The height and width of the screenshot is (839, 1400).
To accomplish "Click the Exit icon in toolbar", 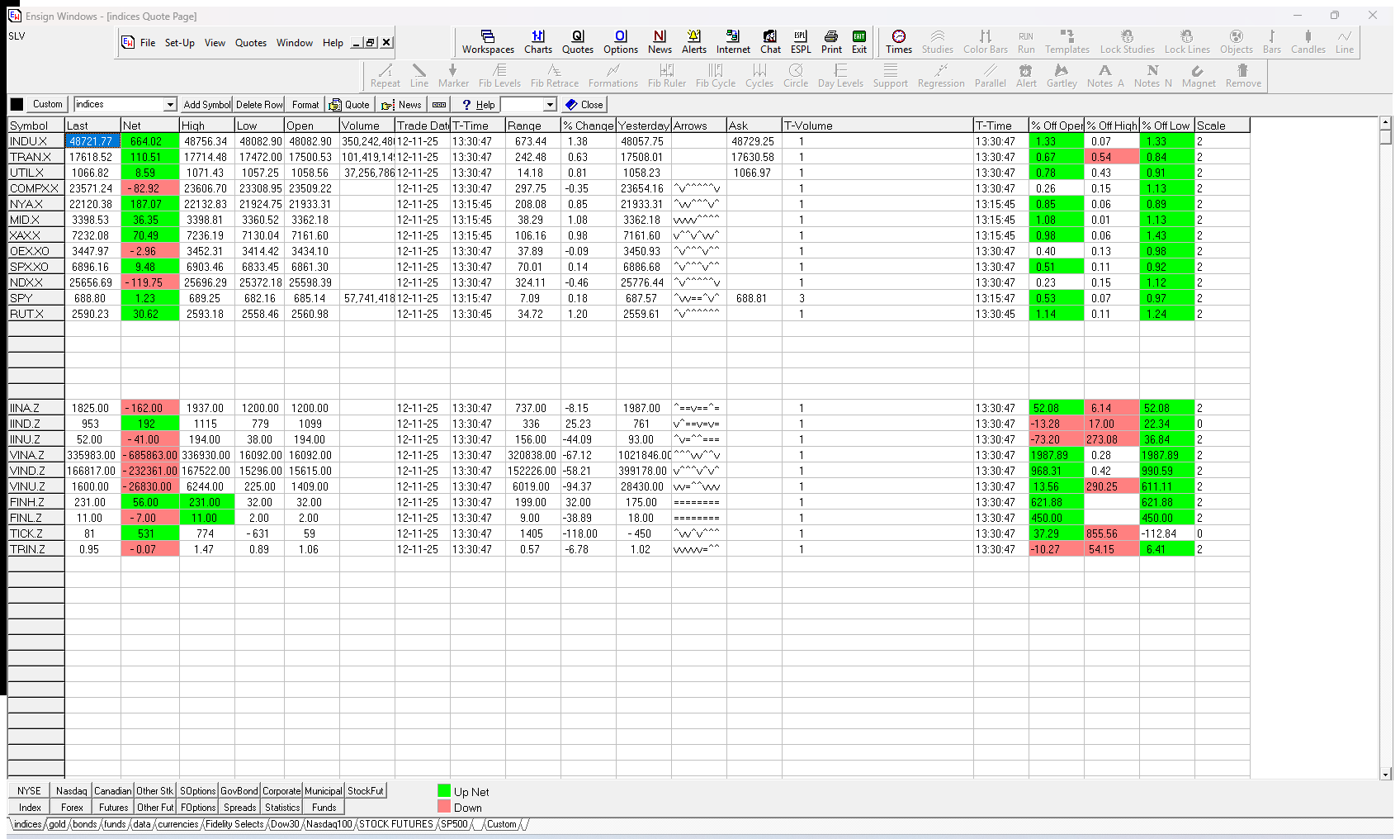I will click(859, 41).
